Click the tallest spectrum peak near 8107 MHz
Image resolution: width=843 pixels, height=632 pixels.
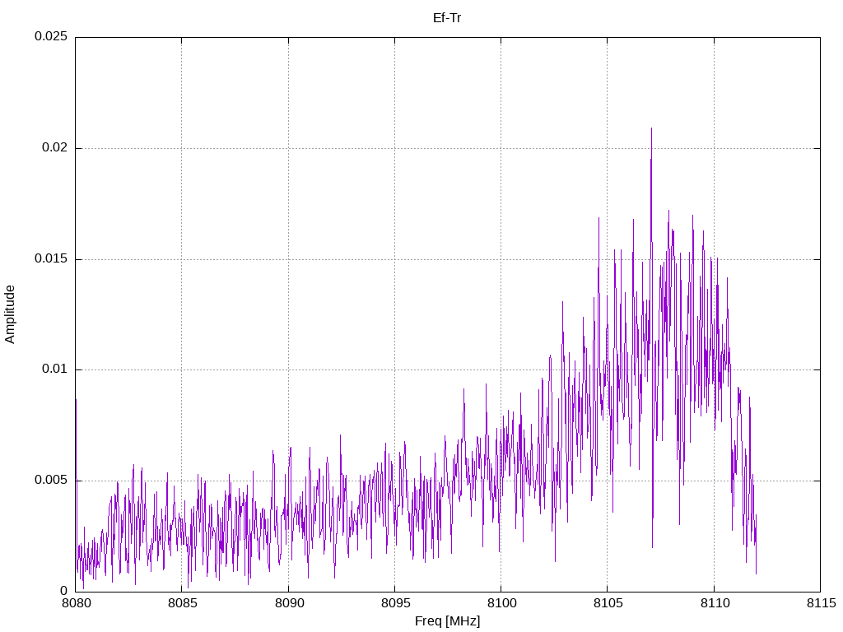(652, 129)
